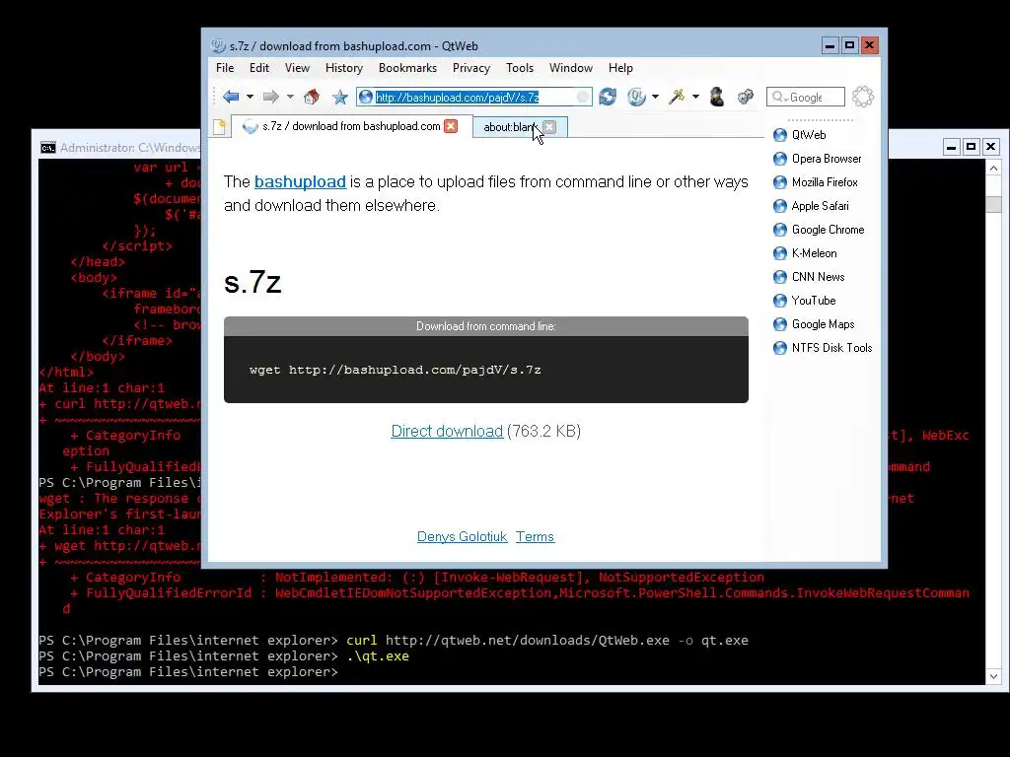Open the magic wand dropdown arrow
The height and width of the screenshot is (757, 1010).
[695, 97]
